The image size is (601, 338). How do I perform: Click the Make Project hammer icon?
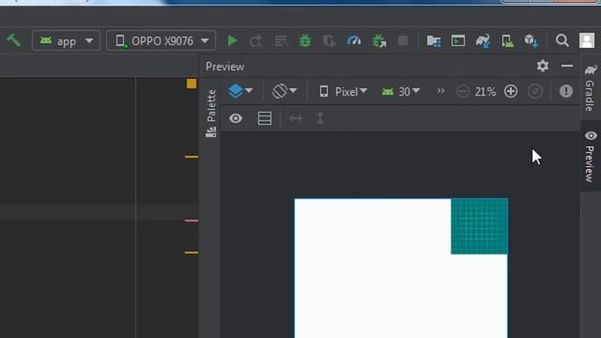coord(14,40)
